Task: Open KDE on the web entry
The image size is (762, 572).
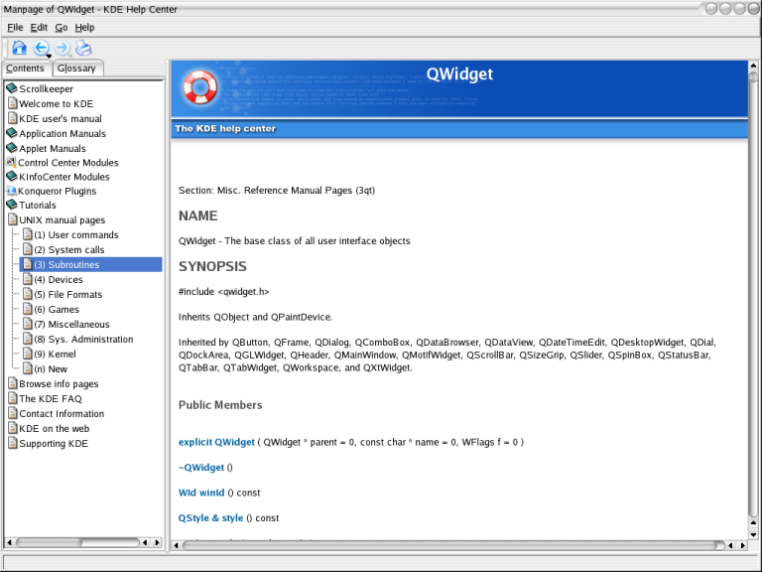Action: pos(55,429)
